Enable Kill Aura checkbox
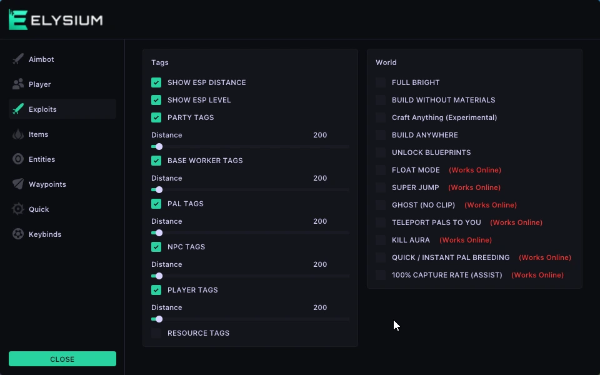This screenshot has width=600, height=375. [381, 240]
